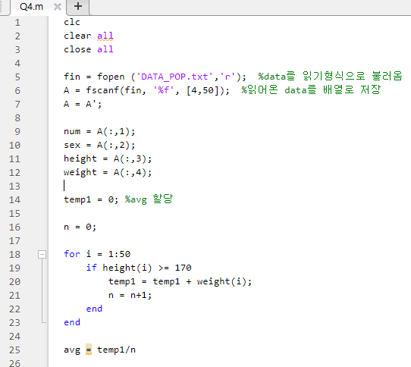Click the %data comment on line 5
The height and width of the screenshot is (367, 411).
pyautogui.click(x=330, y=77)
